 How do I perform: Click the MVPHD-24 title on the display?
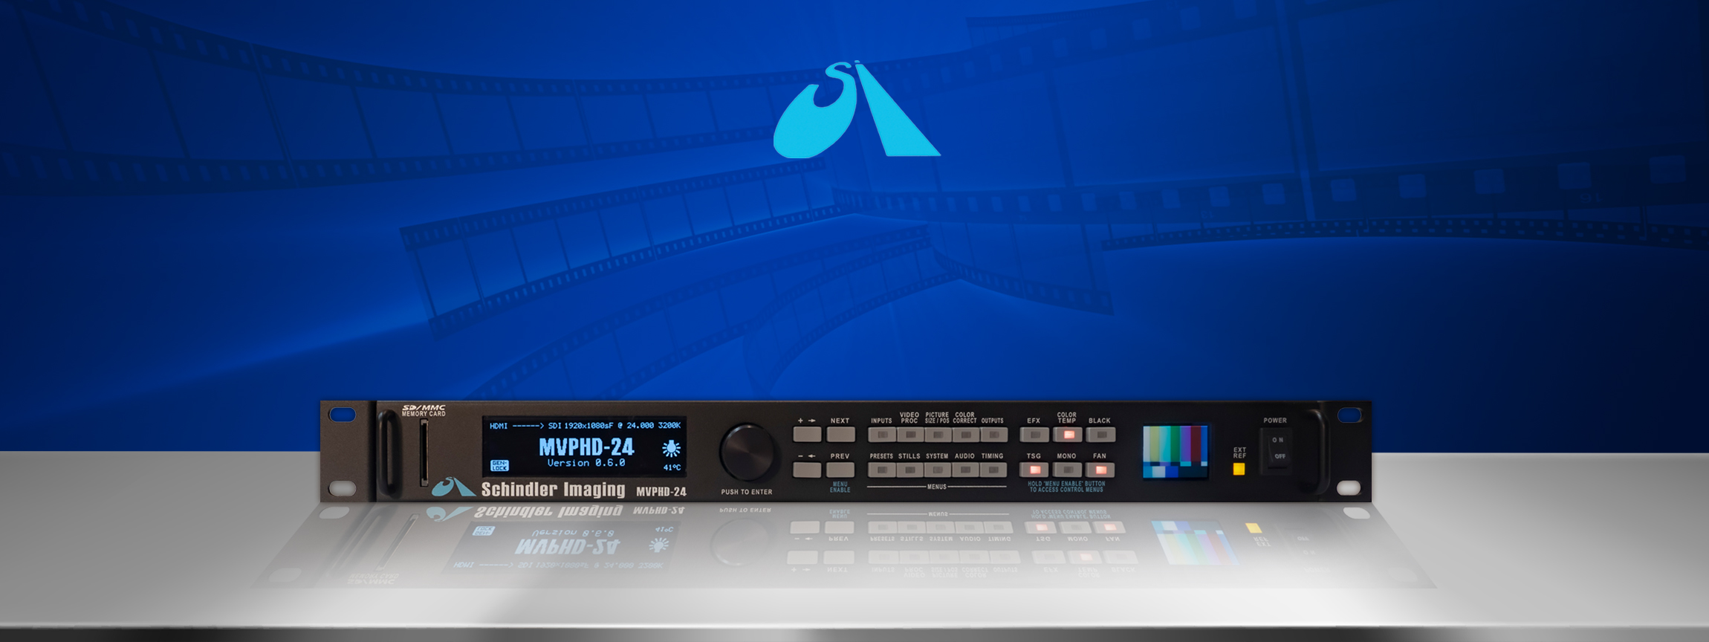coord(586,447)
